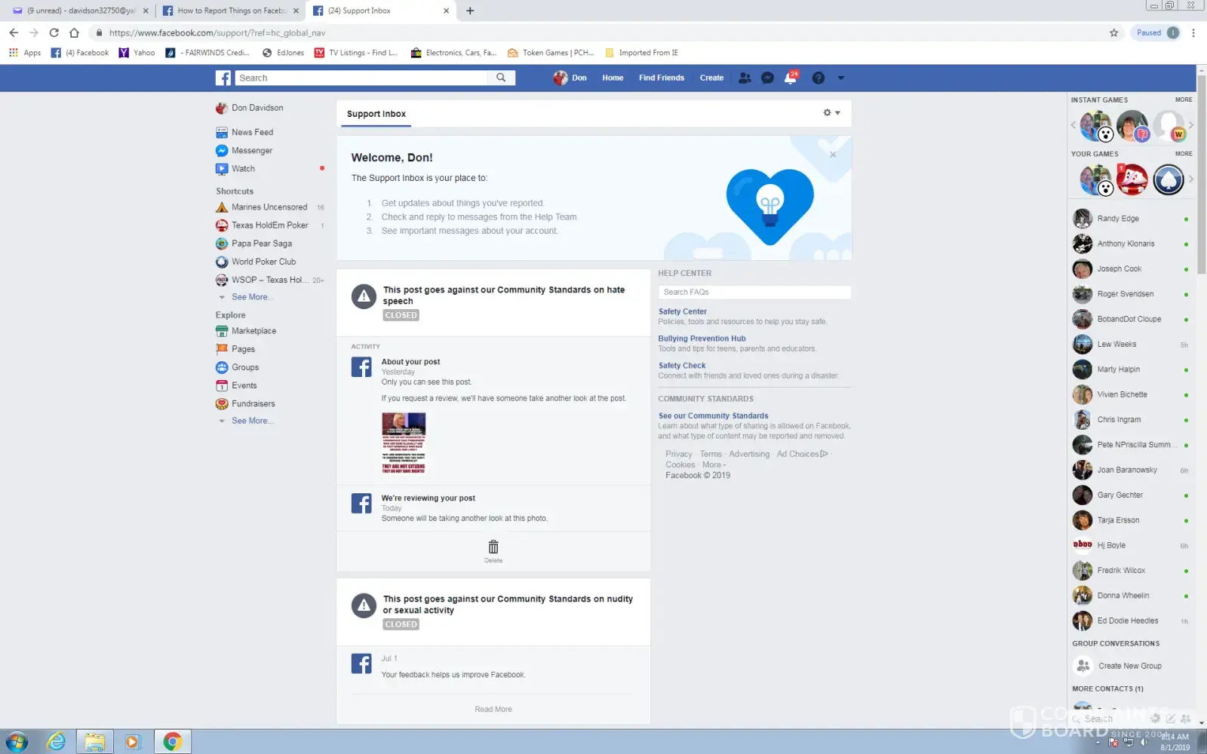Click the search magnifier button

(x=501, y=78)
